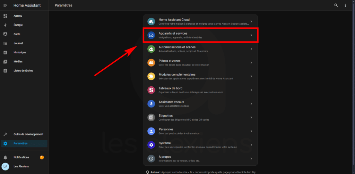Click the Tableaux de bord icon
This screenshot has height=174, width=355.
click(151, 90)
